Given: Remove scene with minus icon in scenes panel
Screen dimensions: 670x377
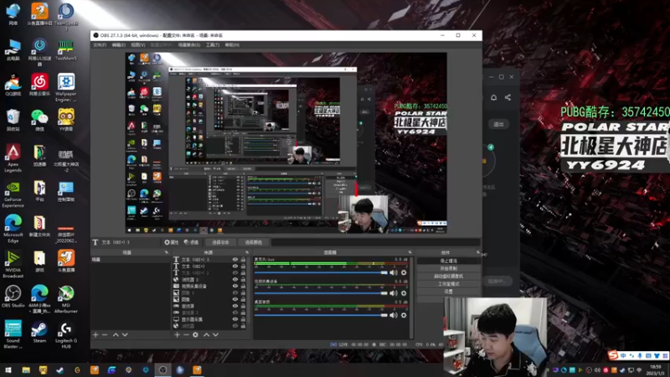Looking at the screenshot, I should (x=105, y=334).
